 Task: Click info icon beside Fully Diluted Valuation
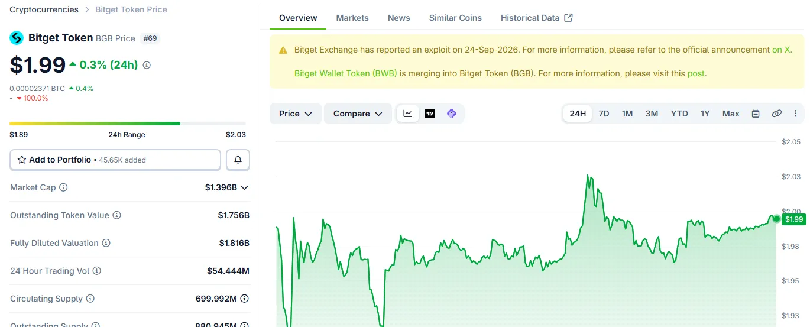106,243
